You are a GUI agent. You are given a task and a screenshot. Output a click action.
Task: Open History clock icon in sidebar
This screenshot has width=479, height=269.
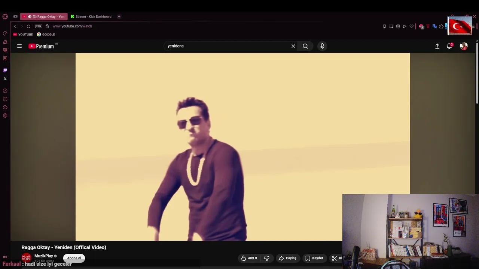(5, 99)
